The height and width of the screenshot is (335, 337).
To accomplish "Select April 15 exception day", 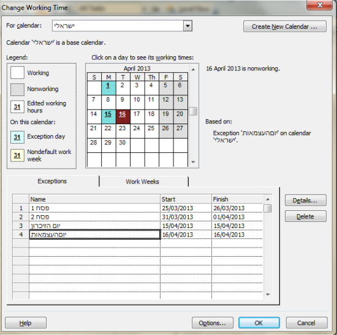I will (108, 117).
